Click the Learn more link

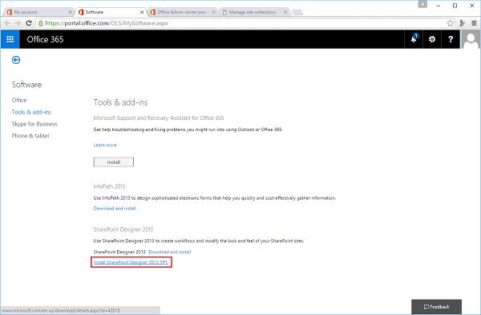(x=105, y=145)
